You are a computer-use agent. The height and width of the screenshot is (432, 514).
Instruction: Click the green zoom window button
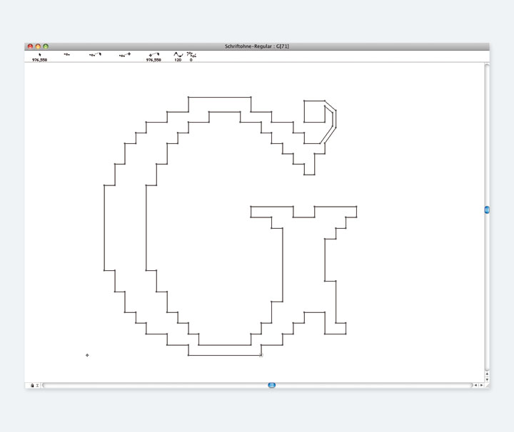coord(46,46)
